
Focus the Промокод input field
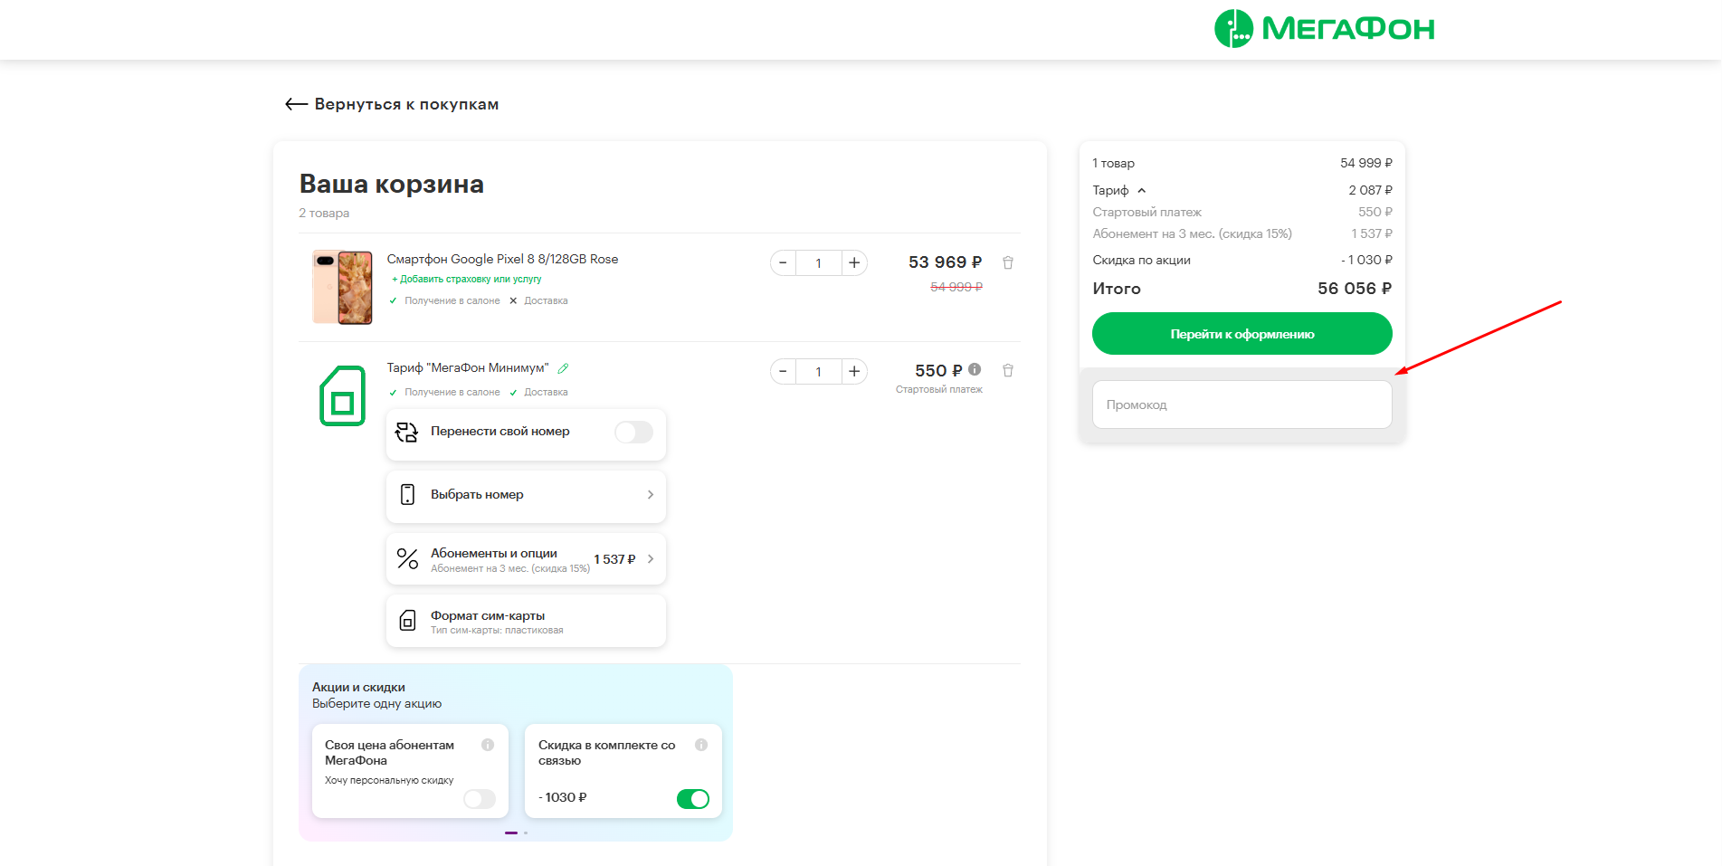click(x=1242, y=404)
